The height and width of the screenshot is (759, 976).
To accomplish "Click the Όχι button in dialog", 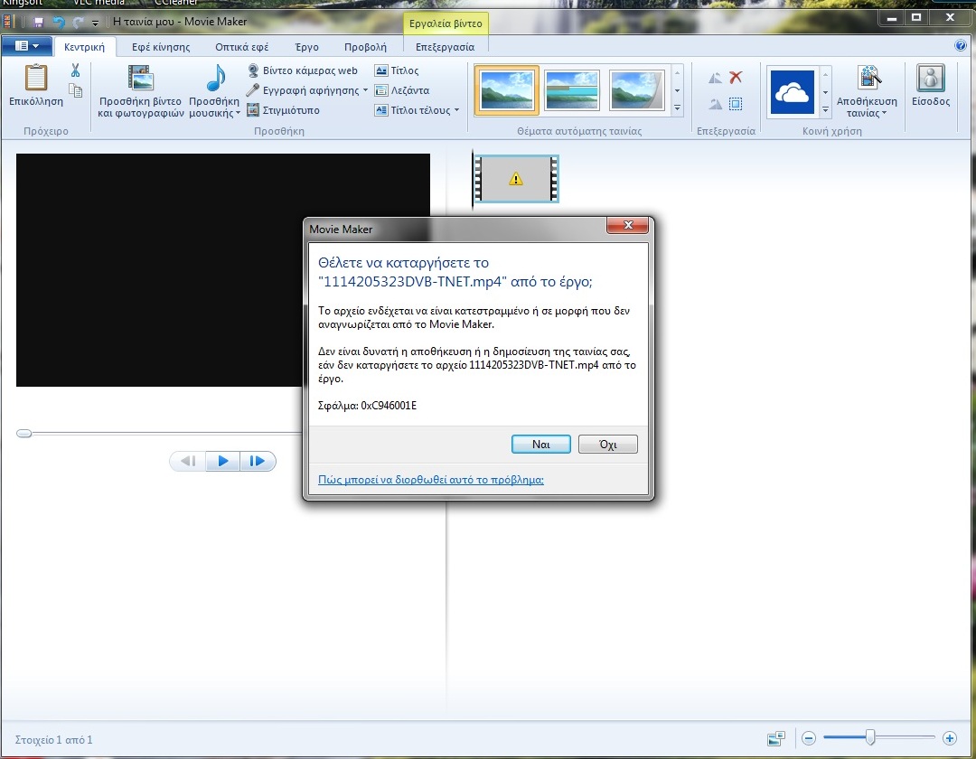I will pyautogui.click(x=608, y=445).
